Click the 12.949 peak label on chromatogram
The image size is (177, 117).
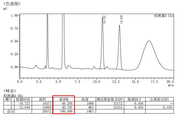coord(121,19)
